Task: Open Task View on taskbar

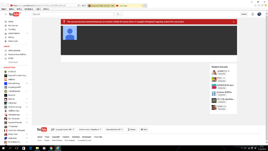Action: 17,148
